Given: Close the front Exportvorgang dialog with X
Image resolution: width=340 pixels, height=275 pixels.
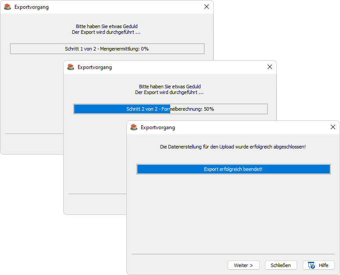Looking at the screenshot, I should pos(333,127).
